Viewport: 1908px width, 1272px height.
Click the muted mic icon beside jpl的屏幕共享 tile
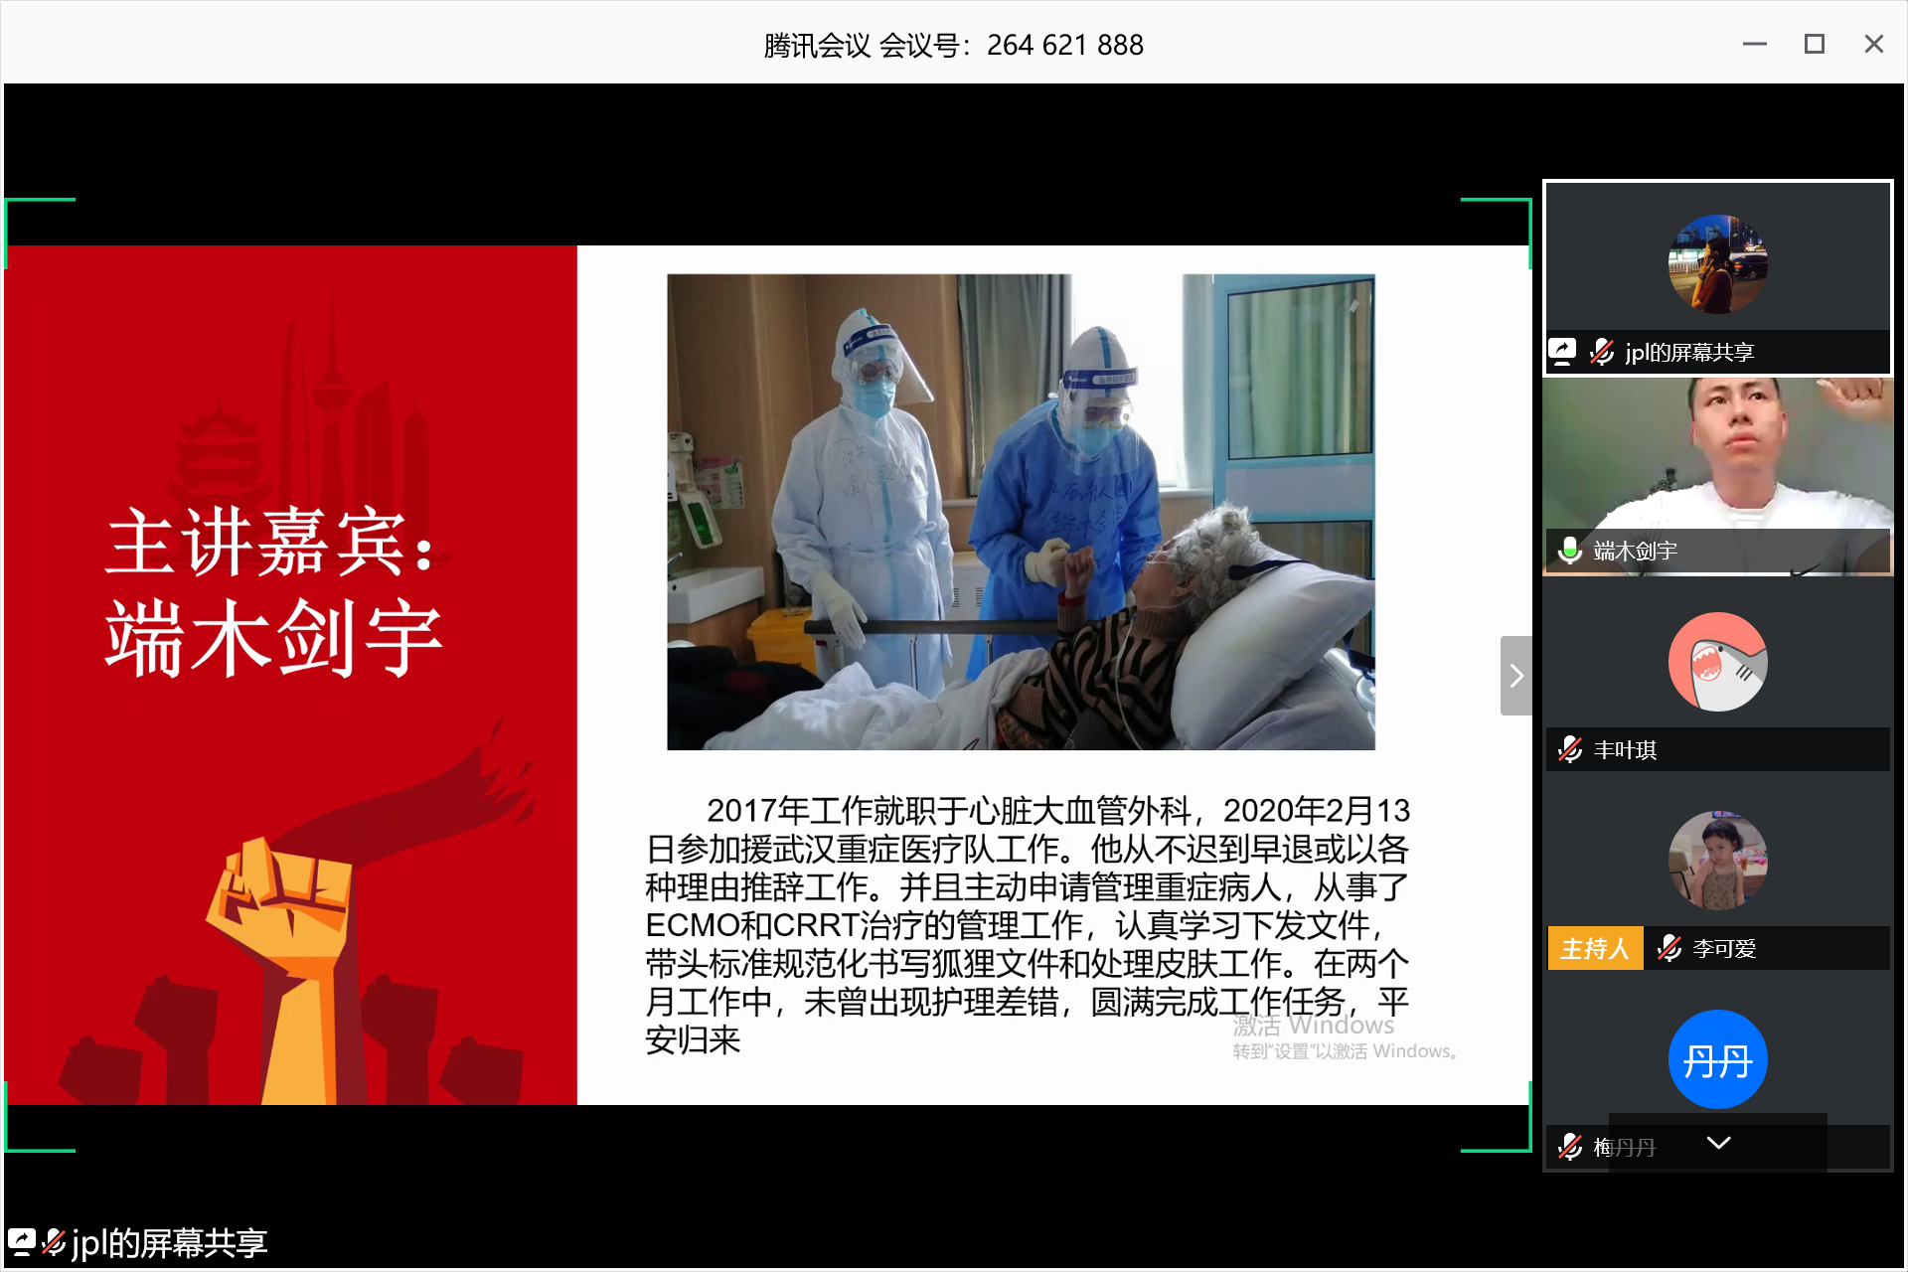[1601, 352]
